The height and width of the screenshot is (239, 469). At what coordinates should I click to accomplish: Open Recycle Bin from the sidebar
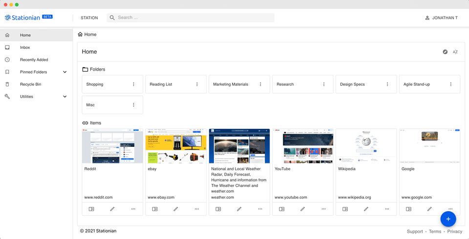tap(36, 84)
